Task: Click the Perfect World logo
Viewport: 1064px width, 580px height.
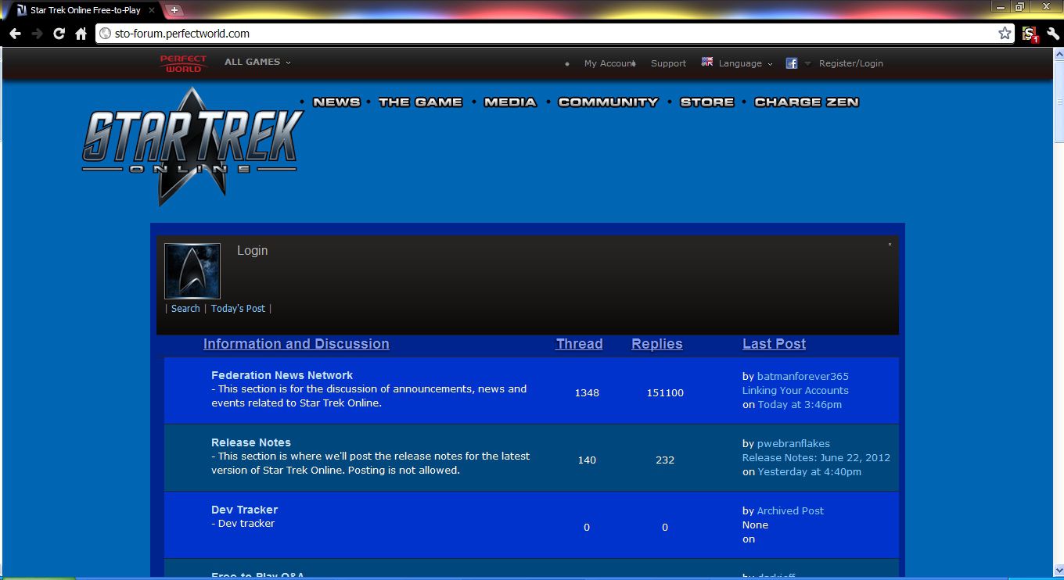Action: 184,63
